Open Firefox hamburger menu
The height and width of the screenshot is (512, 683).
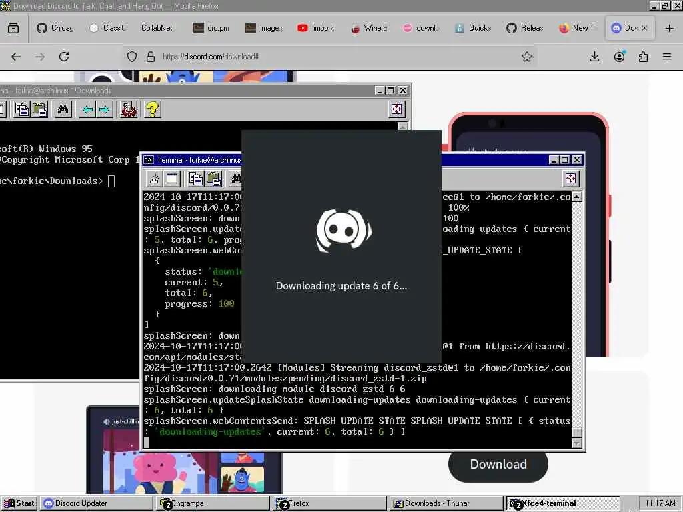667,57
